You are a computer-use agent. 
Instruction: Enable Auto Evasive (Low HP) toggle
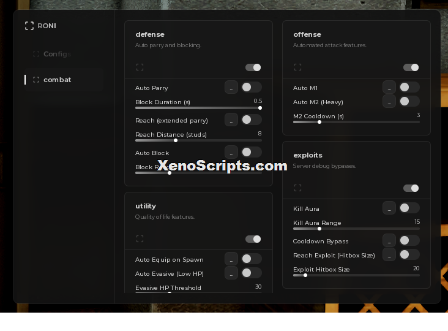[252, 273]
